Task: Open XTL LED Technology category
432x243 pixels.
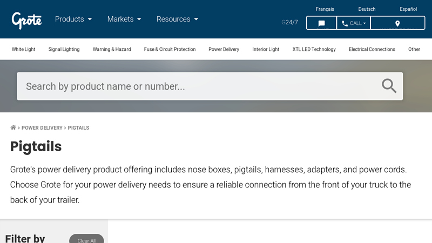Action: 314,49
